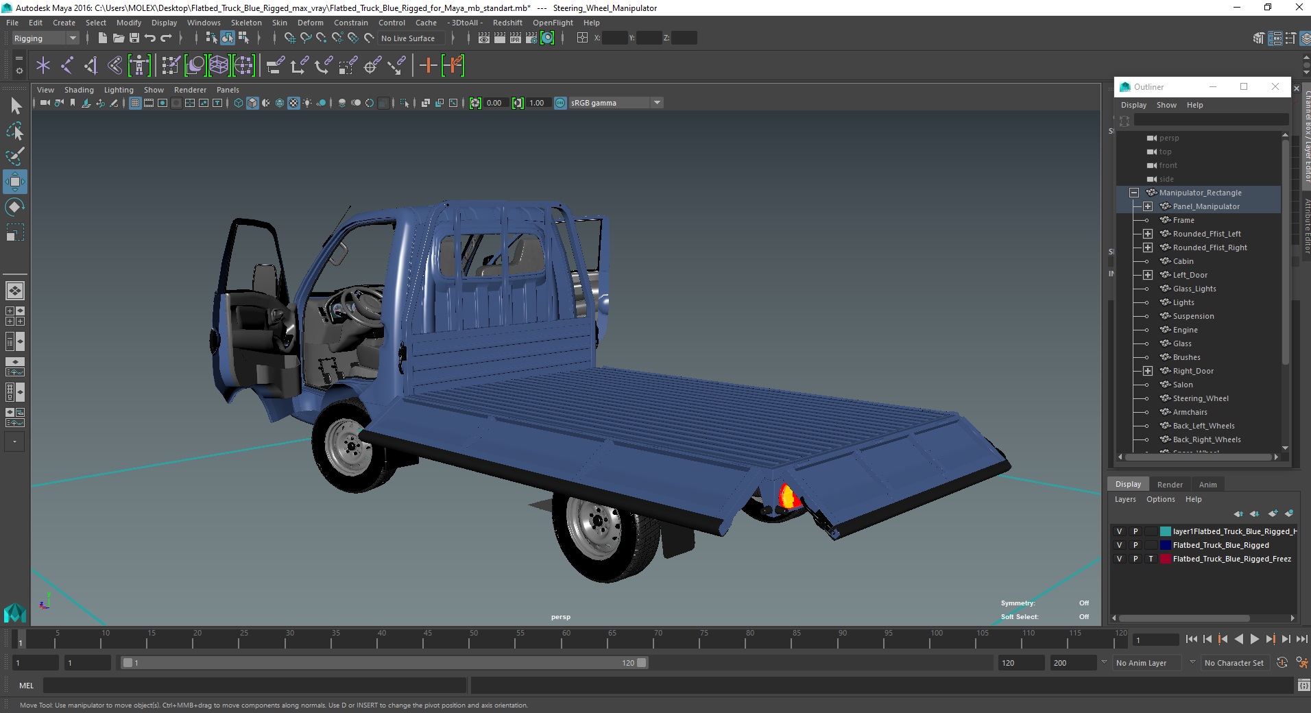This screenshot has height=713, width=1311.
Task: Click the orange Set Key shelf icon
Action: coord(429,66)
